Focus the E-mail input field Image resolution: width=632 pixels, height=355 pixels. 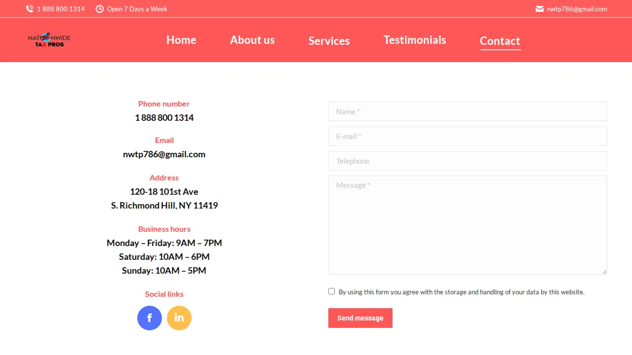click(468, 136)
